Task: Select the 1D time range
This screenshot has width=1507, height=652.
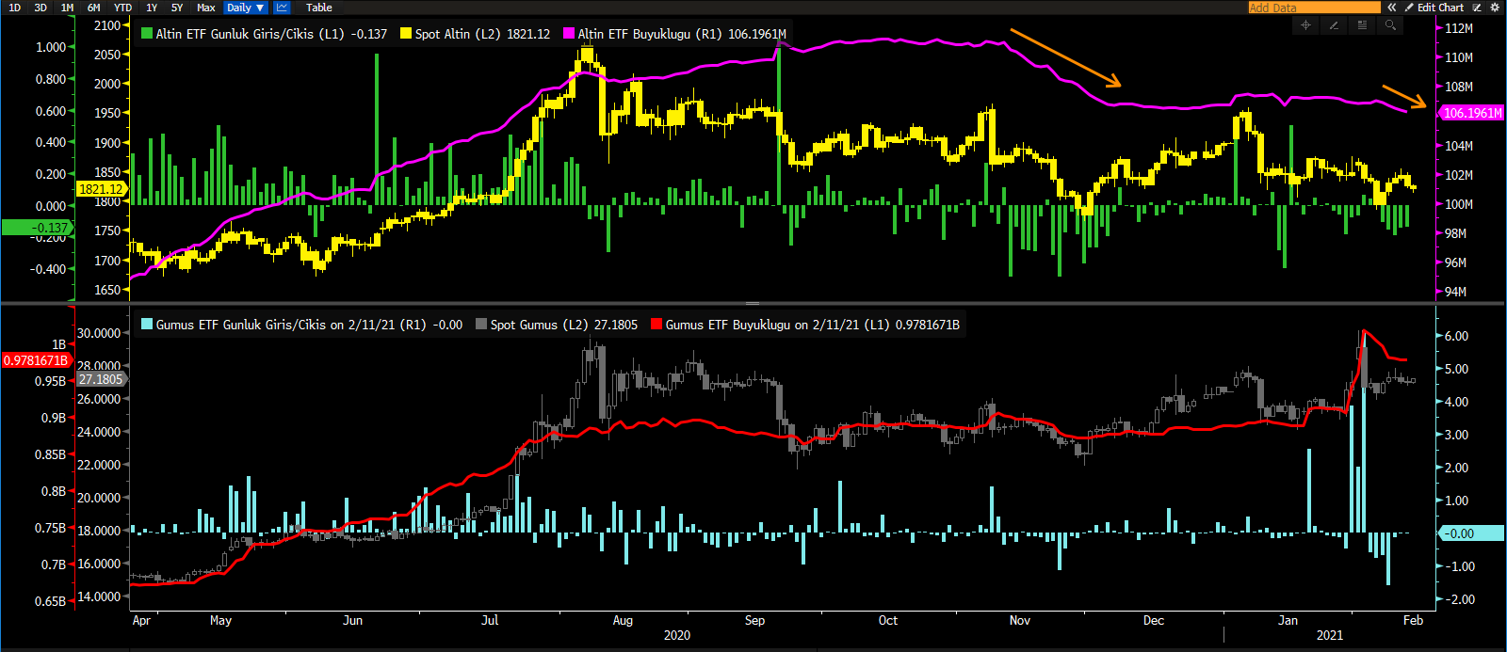Action: pyautogui.click(x=15, y=8)
